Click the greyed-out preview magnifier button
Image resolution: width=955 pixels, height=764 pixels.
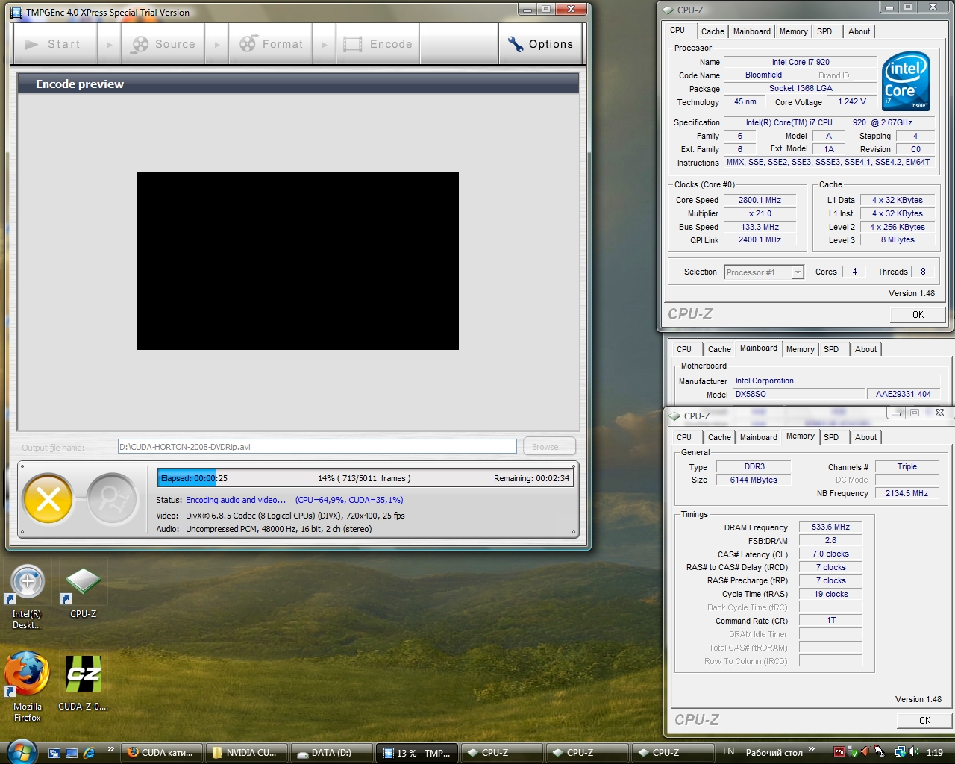pyautogui.click(x=113, y=499)
